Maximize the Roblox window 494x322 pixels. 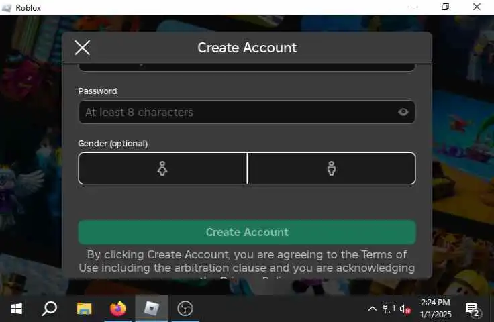(x=445, y=7)
